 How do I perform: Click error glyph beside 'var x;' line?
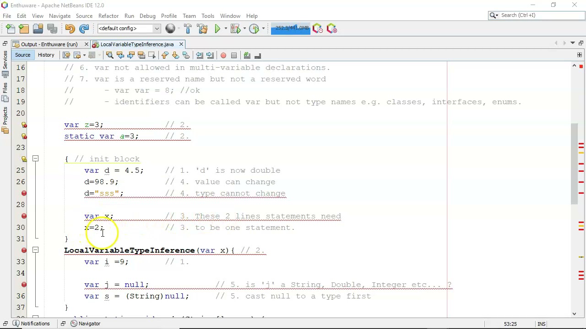24,216
